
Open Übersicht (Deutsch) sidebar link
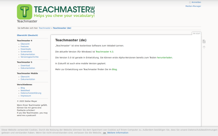(27, 35)
